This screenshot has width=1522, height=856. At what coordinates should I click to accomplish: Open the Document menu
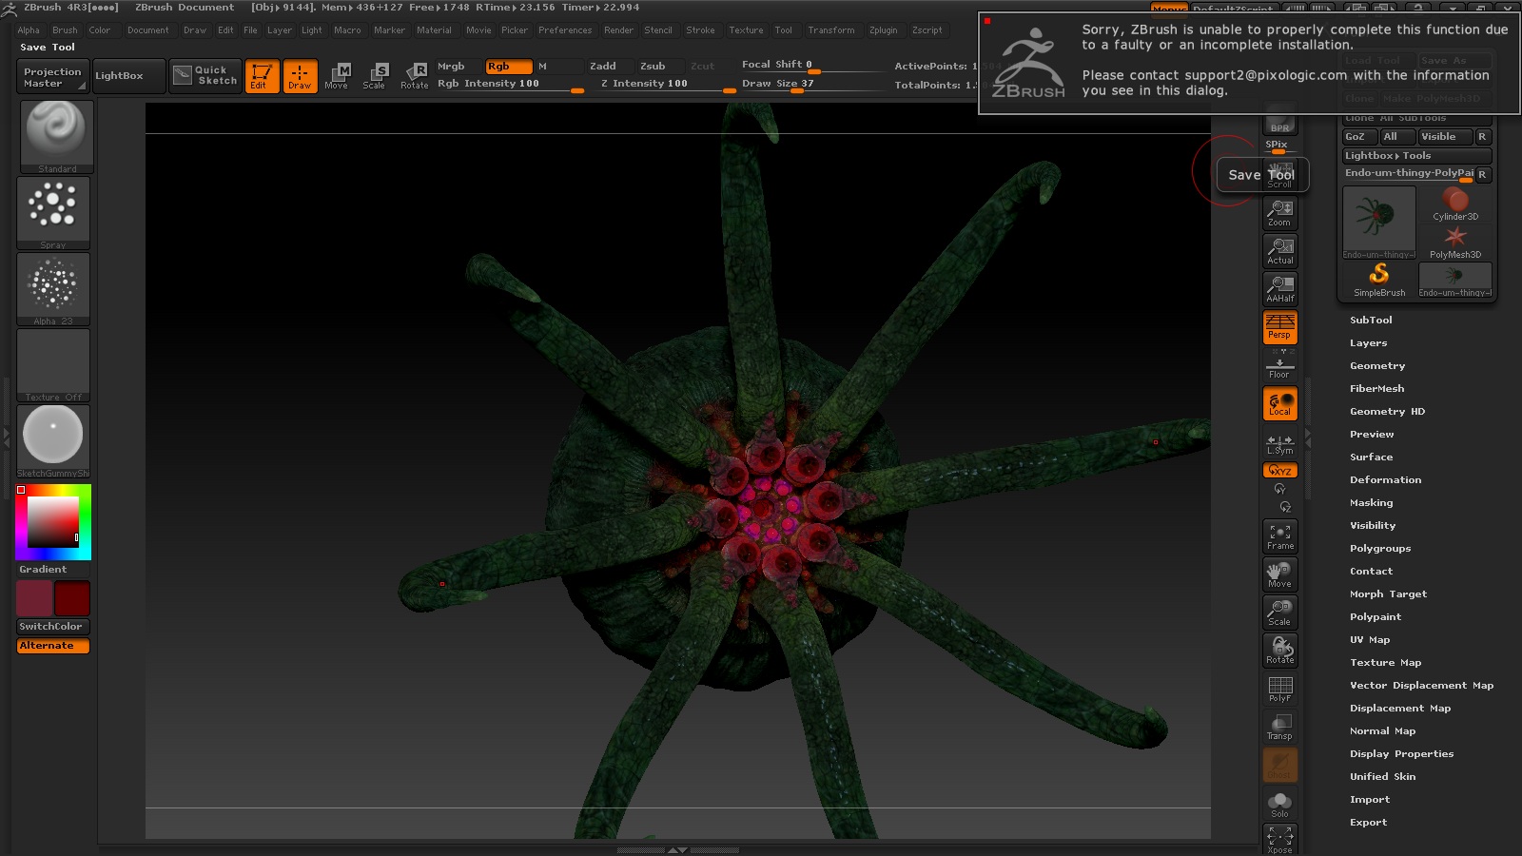pyautogui.click(x=147, y=30)
